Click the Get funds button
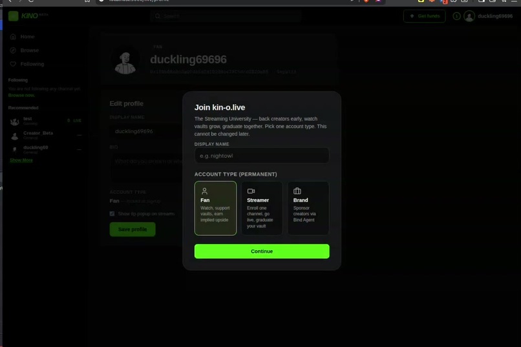Screen dimensions: 521x347 [x=424, y=16]
